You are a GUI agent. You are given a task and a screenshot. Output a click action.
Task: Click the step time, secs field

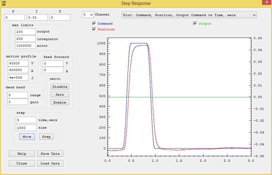coord(26,120)
